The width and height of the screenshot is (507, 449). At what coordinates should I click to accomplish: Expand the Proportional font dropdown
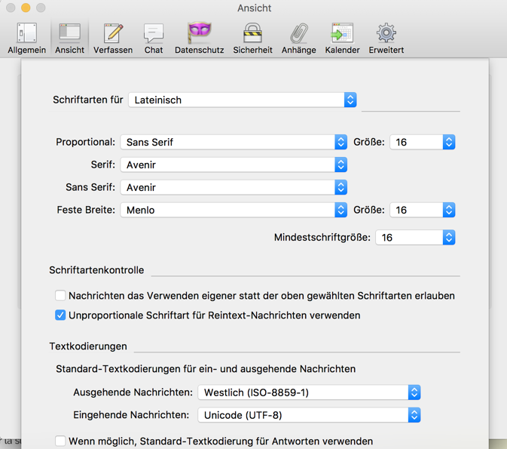click(x=234, y=142)
